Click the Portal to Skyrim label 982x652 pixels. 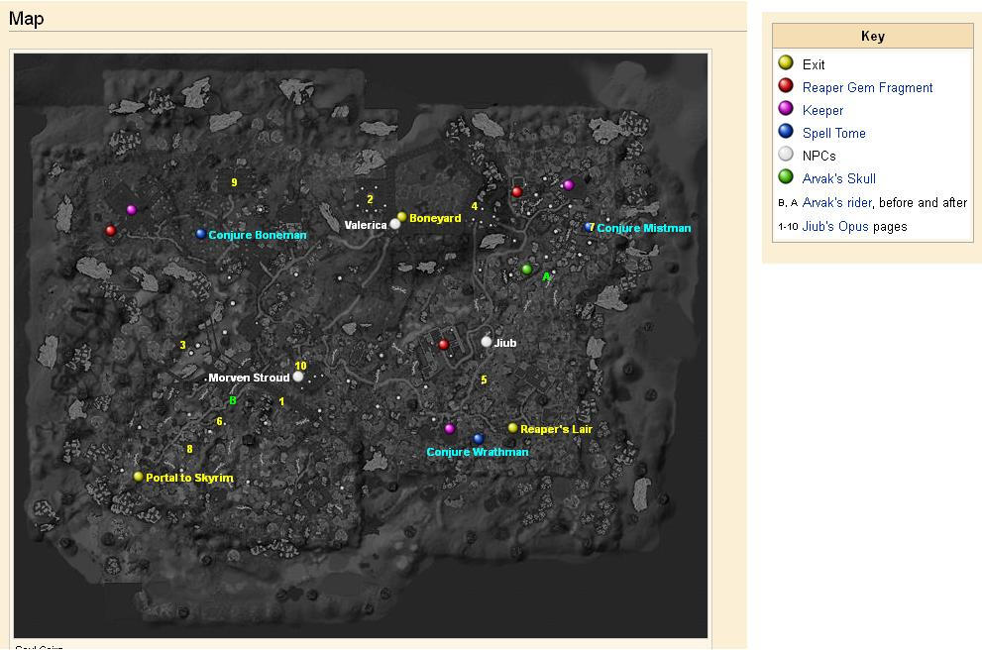point(189,478)
